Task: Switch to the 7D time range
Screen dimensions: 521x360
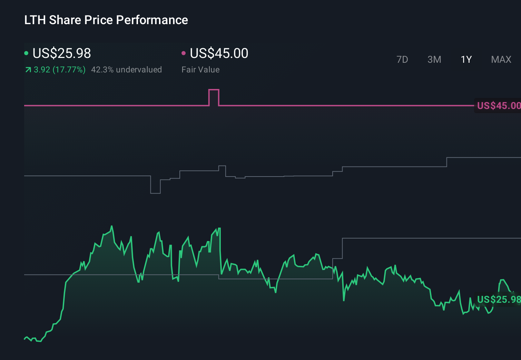Action: [x=403, y=59]
